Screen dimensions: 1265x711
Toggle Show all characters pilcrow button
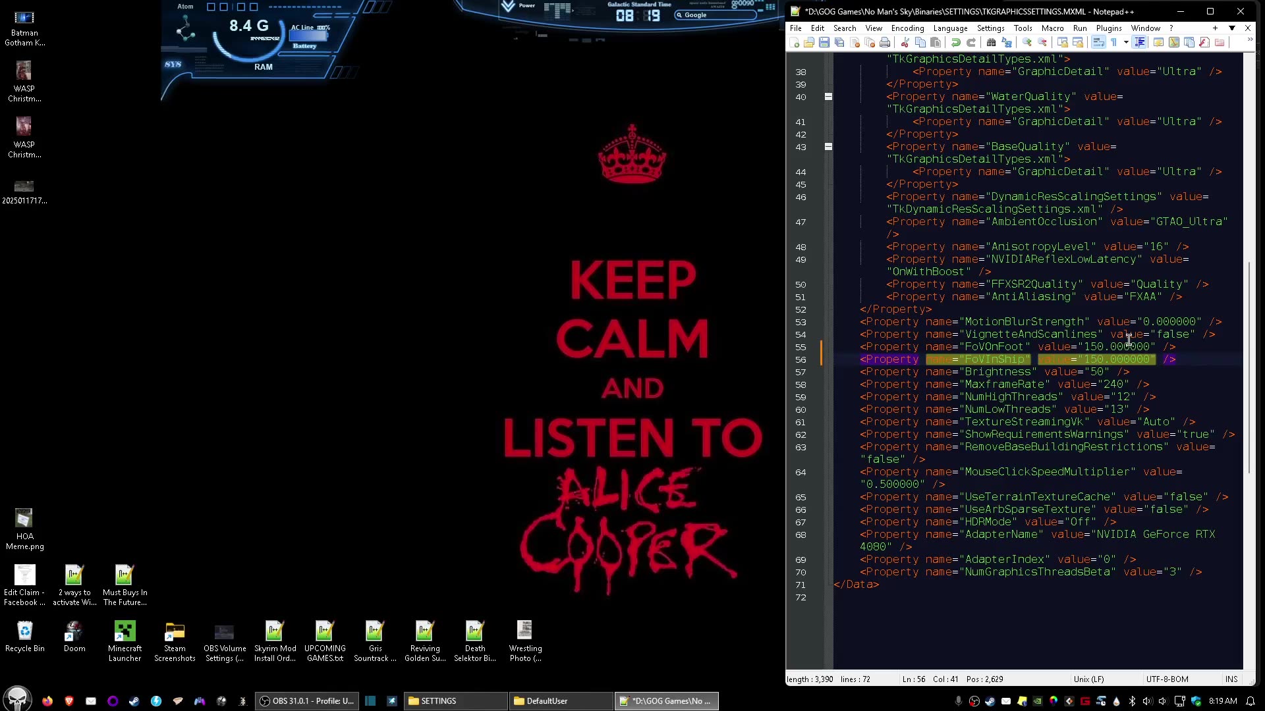tap(1113, 43)
